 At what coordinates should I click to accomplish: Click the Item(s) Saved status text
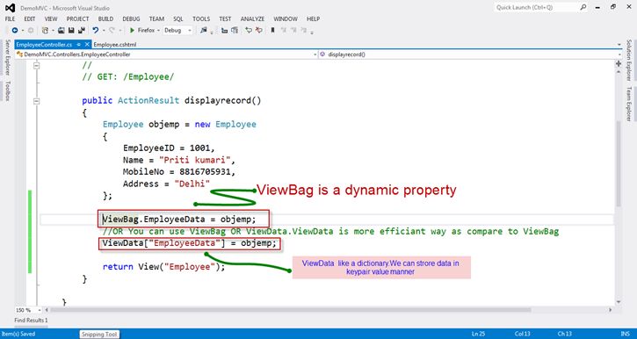(x=18, y=334)
